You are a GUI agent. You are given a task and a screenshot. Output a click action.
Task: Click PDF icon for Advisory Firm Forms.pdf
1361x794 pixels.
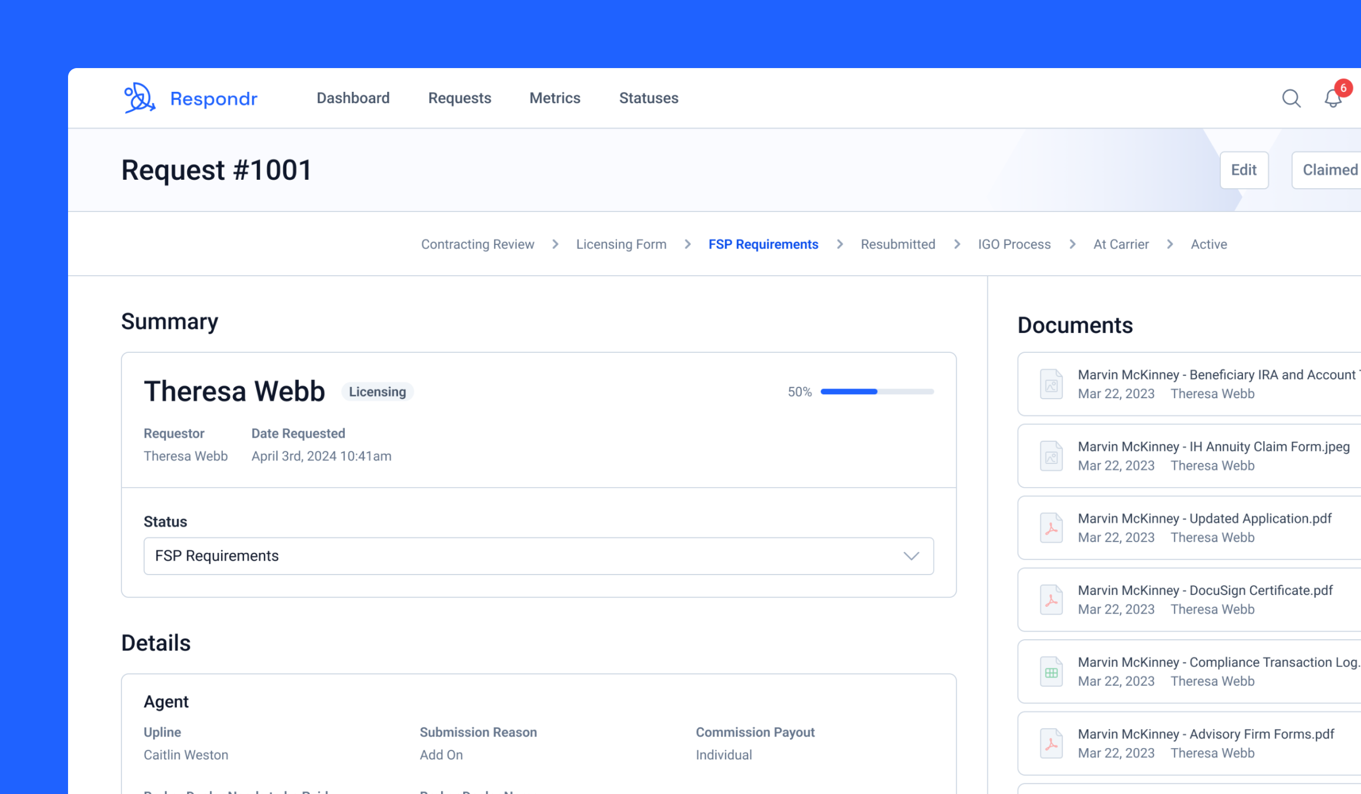pyautogui.click(x=1051, y=744)
